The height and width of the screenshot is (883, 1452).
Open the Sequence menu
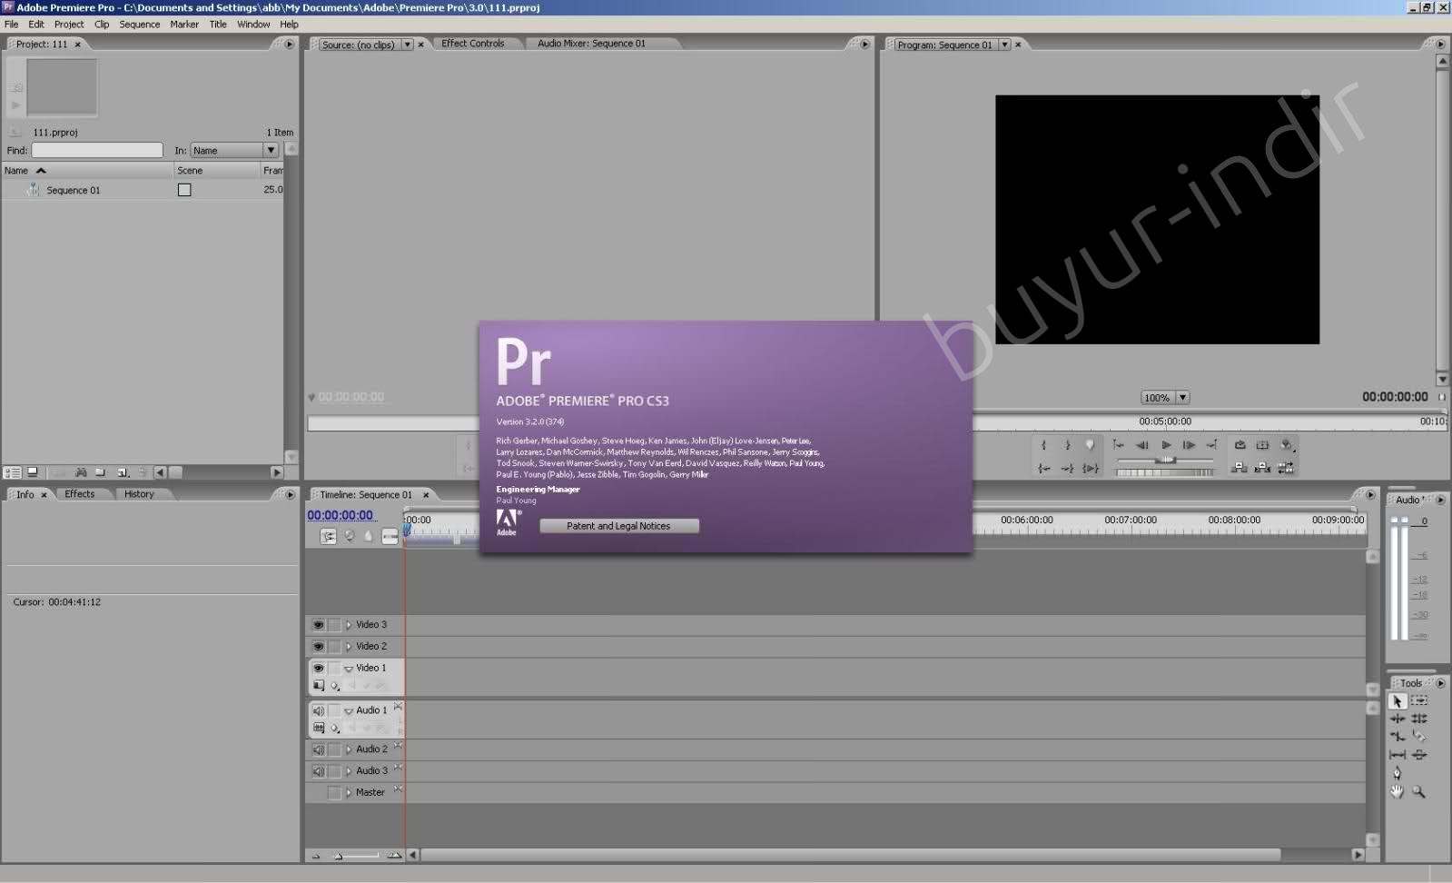coord(140,25)
